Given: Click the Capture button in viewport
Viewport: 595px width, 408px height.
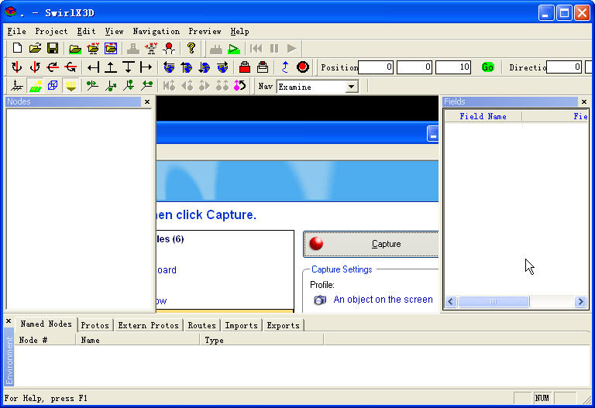Looking at the screenshot, I should tap(371, 244).
